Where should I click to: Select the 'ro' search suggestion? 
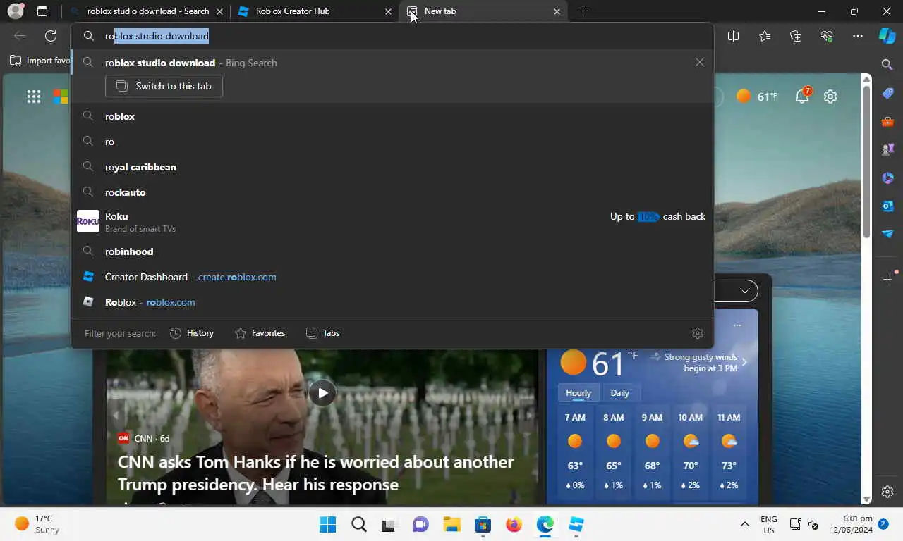(x=392, y=142)
